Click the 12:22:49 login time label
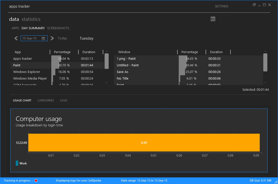The image size is (278, 184). pyautogui.click(x=21, y=143)
